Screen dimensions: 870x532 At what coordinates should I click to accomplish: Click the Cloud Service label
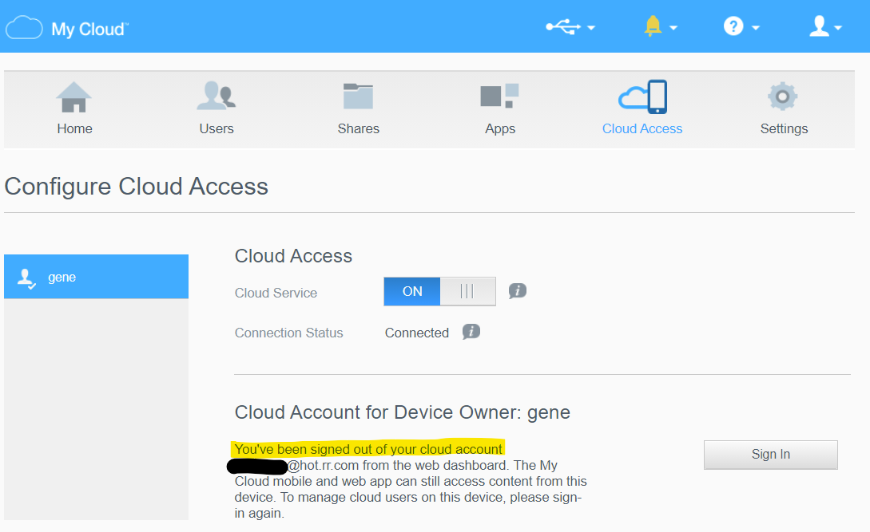(276, 294)
